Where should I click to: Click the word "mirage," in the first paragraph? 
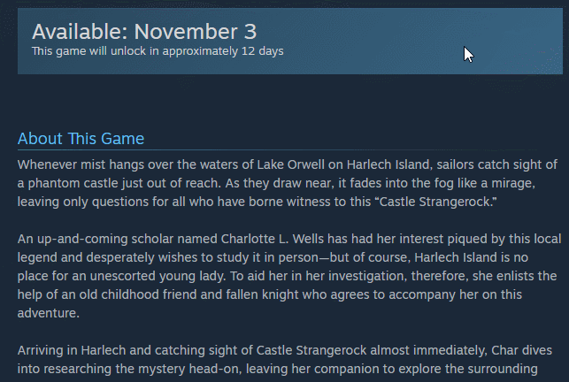point(513,183)
